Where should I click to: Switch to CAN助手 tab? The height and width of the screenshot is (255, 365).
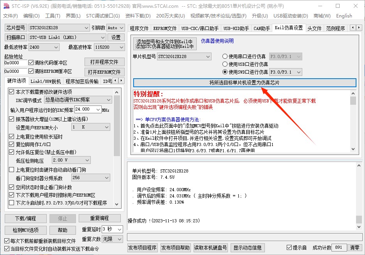tap(262, 28)
